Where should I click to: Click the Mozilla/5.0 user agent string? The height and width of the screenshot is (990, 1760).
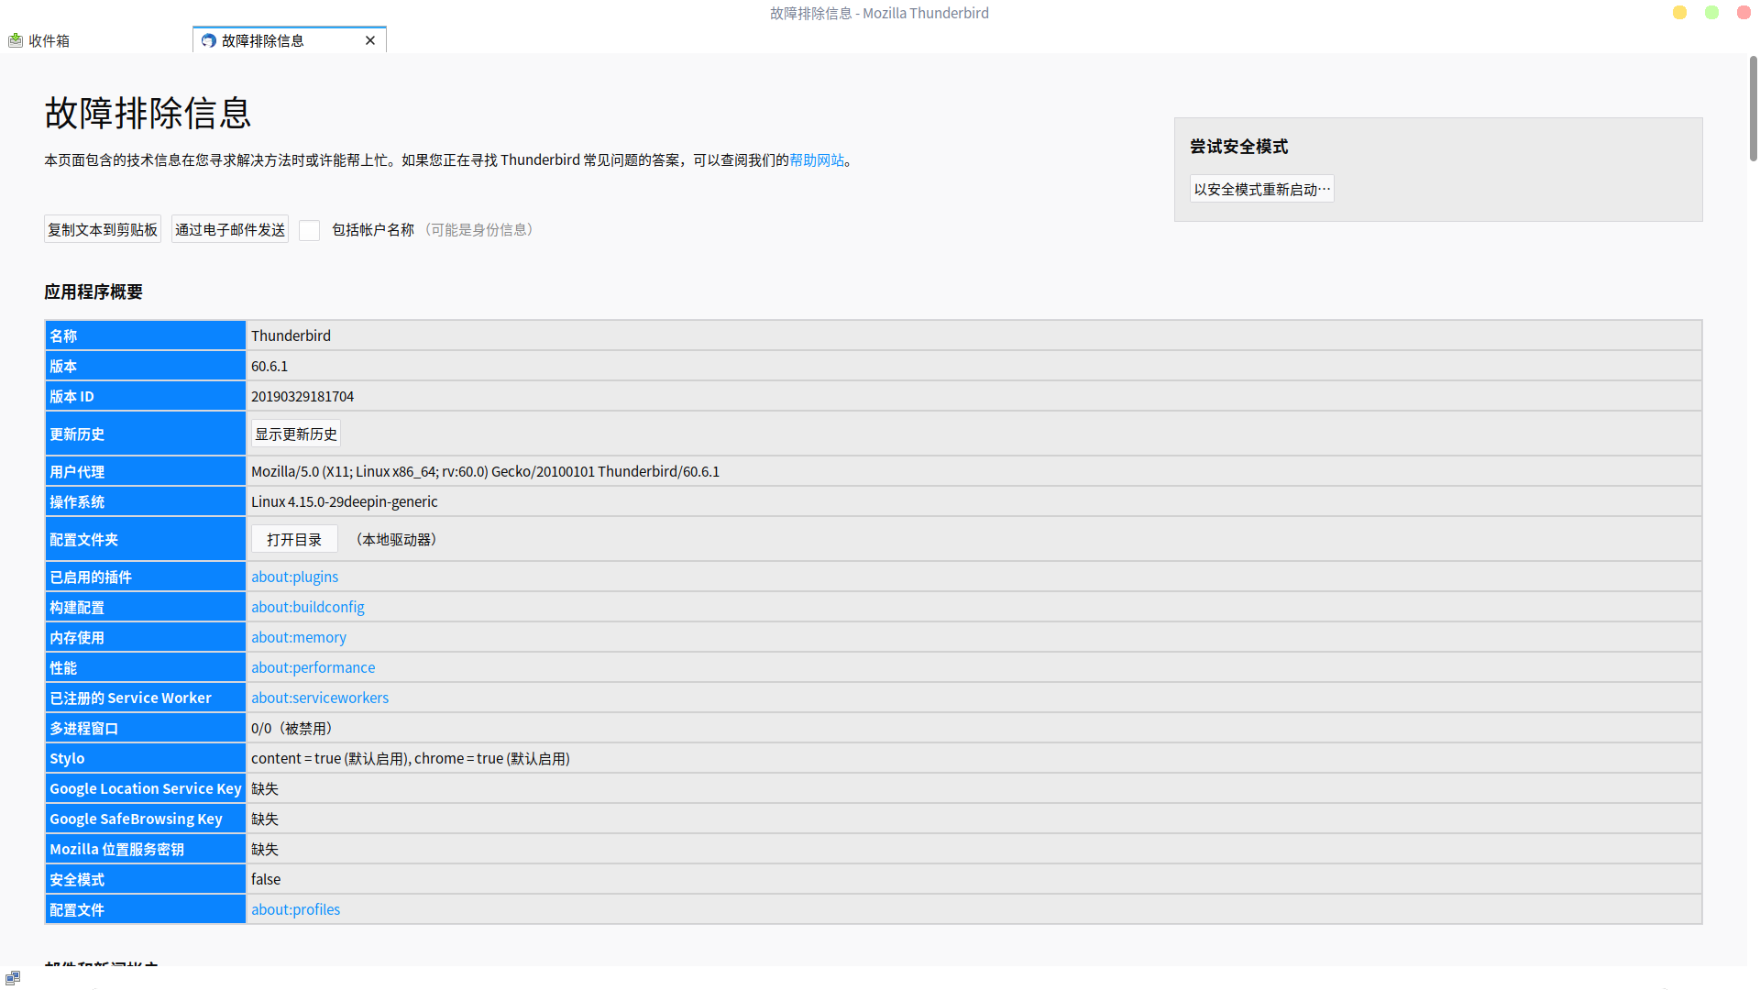coord(486,471)
